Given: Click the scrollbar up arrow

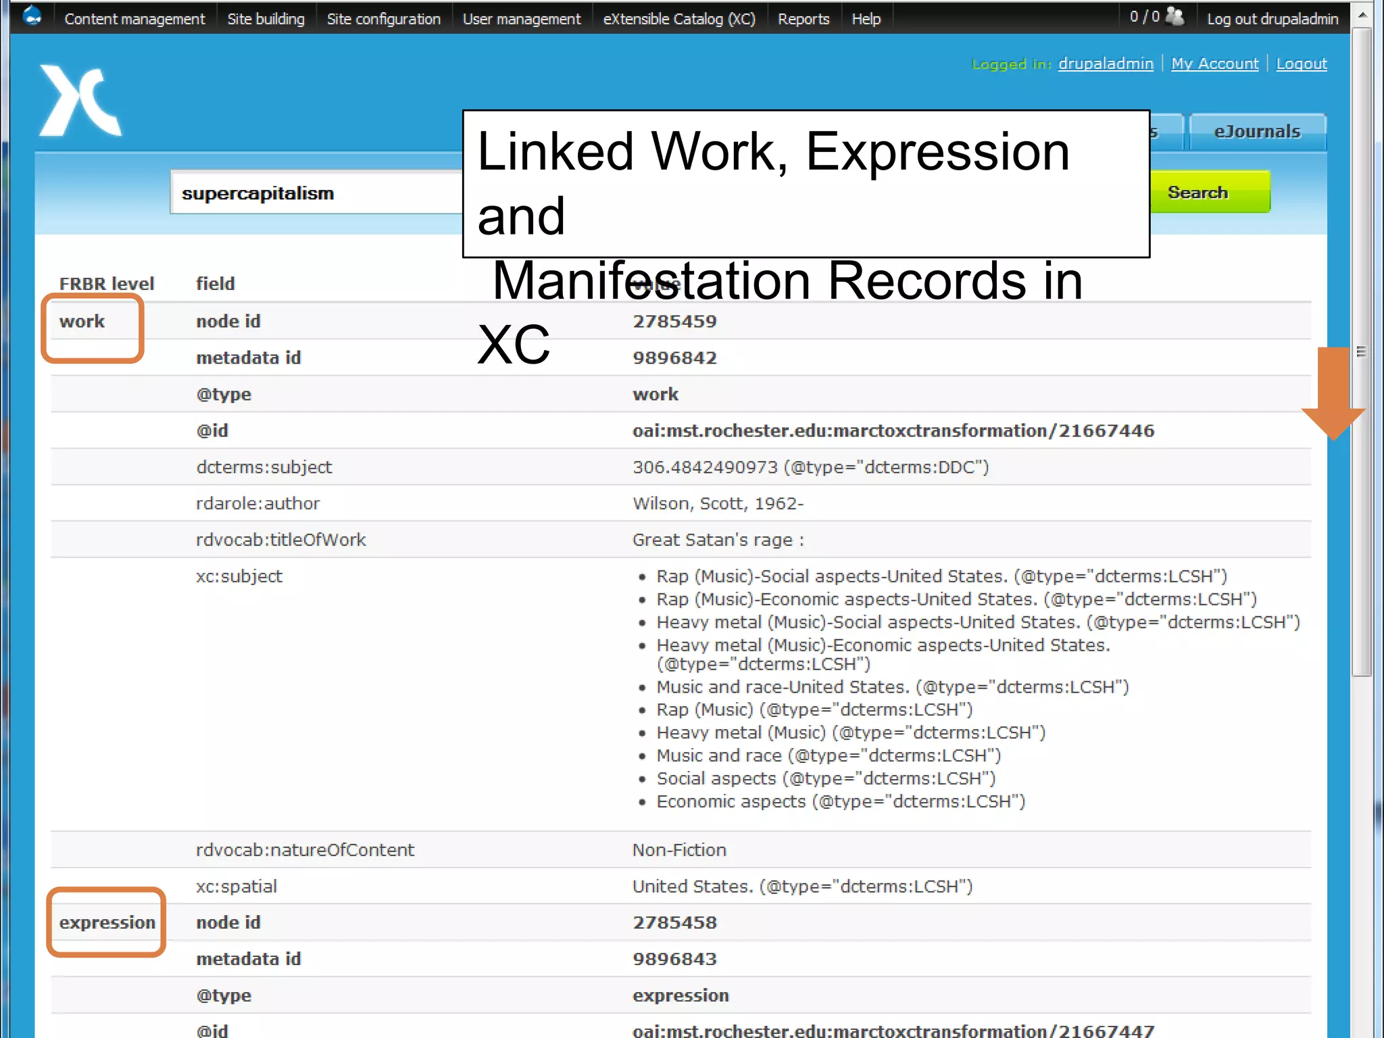Looking at the screenshot, I should tap(1362, 14).
